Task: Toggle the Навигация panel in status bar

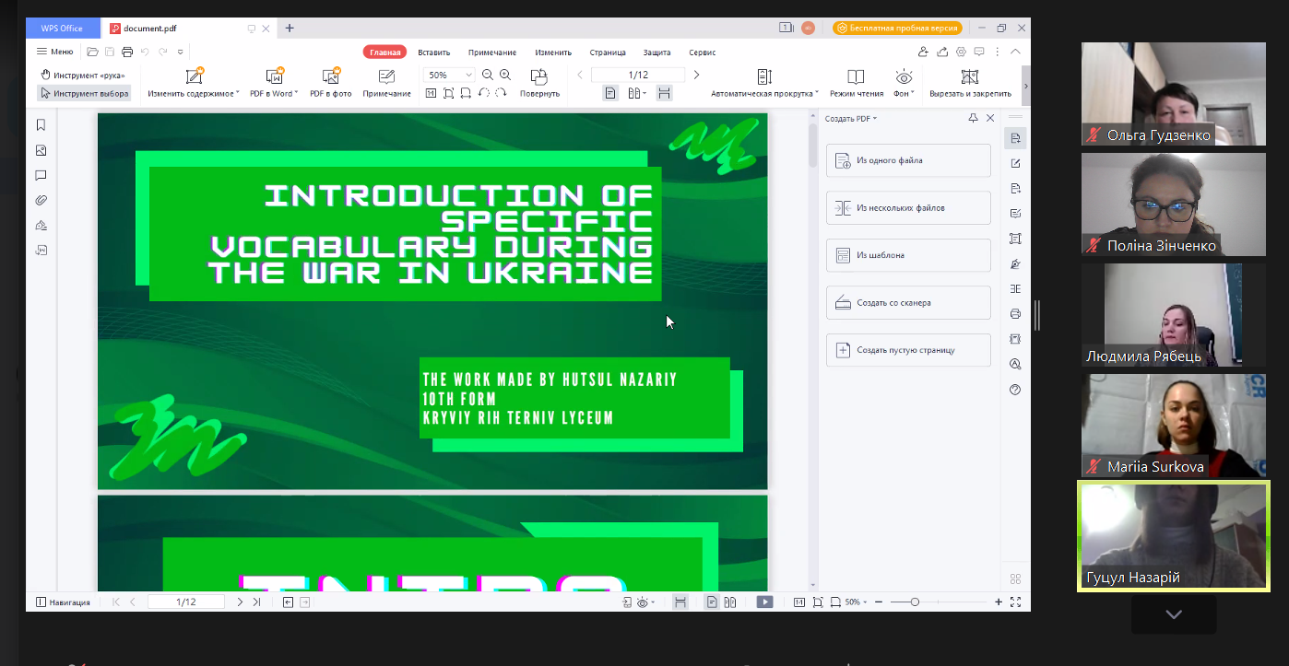Action: (x=63, y=602)
